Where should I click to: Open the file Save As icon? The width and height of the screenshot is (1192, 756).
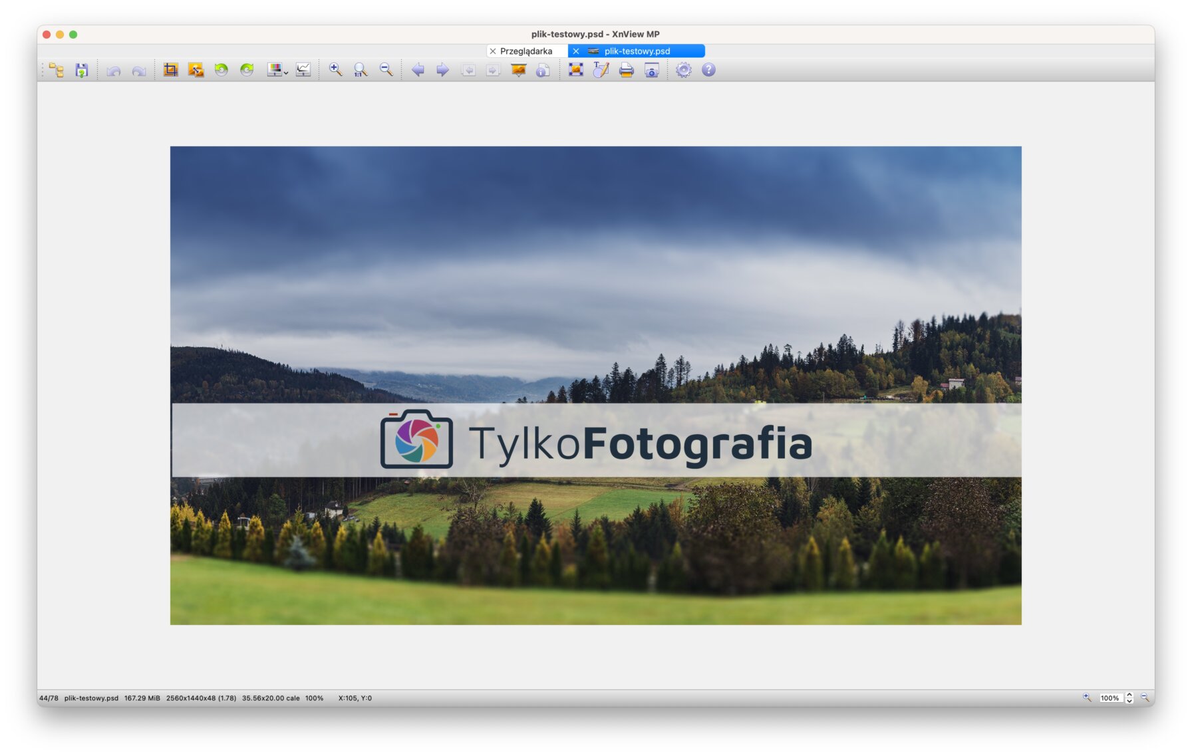tap(82, 70)
